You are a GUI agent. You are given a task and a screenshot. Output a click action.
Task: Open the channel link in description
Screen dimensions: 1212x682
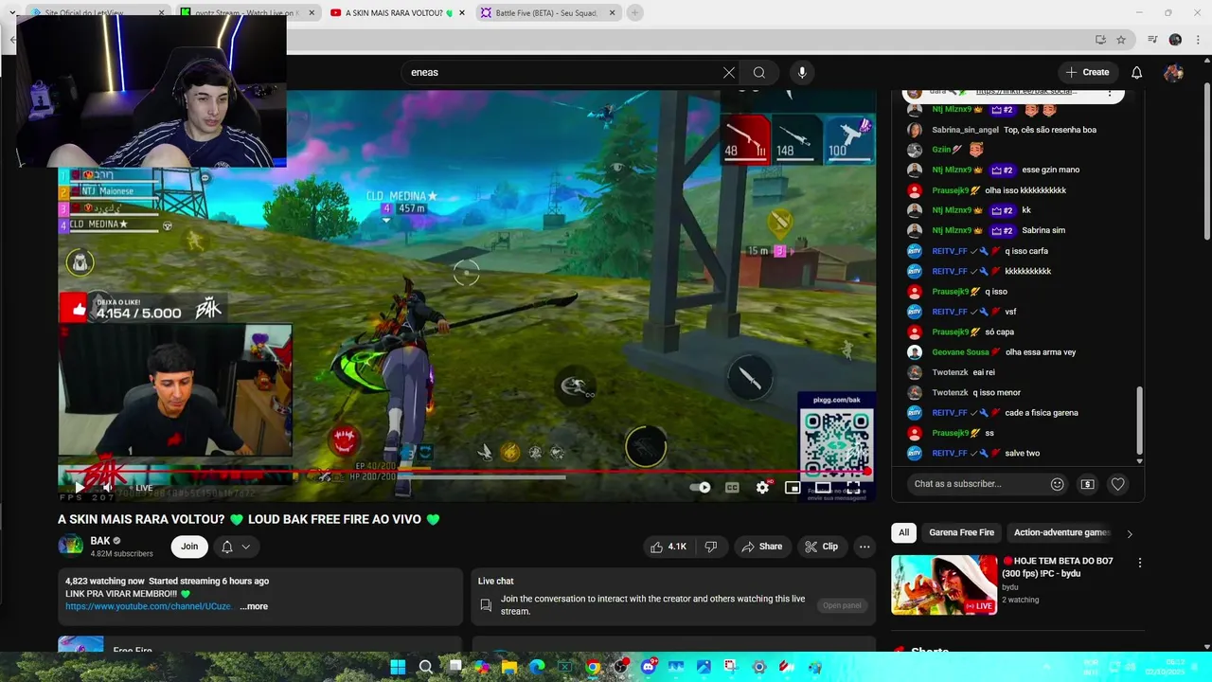point(149,606)
